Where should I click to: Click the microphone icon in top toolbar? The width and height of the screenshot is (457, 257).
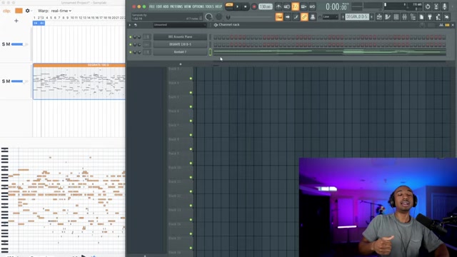444,6
